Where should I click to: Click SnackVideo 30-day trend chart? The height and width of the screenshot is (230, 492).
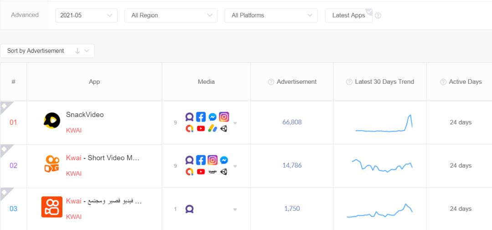(384, 123)
